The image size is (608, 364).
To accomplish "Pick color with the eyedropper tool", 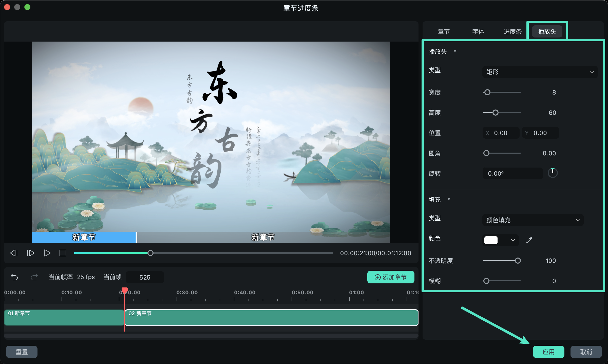I will tap(529, 240).
